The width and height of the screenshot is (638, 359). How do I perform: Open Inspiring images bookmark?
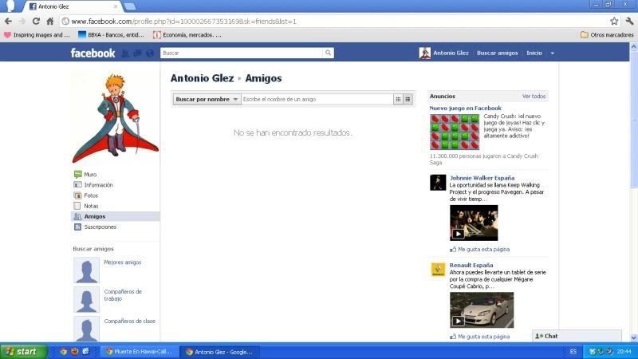coord(37,35)
